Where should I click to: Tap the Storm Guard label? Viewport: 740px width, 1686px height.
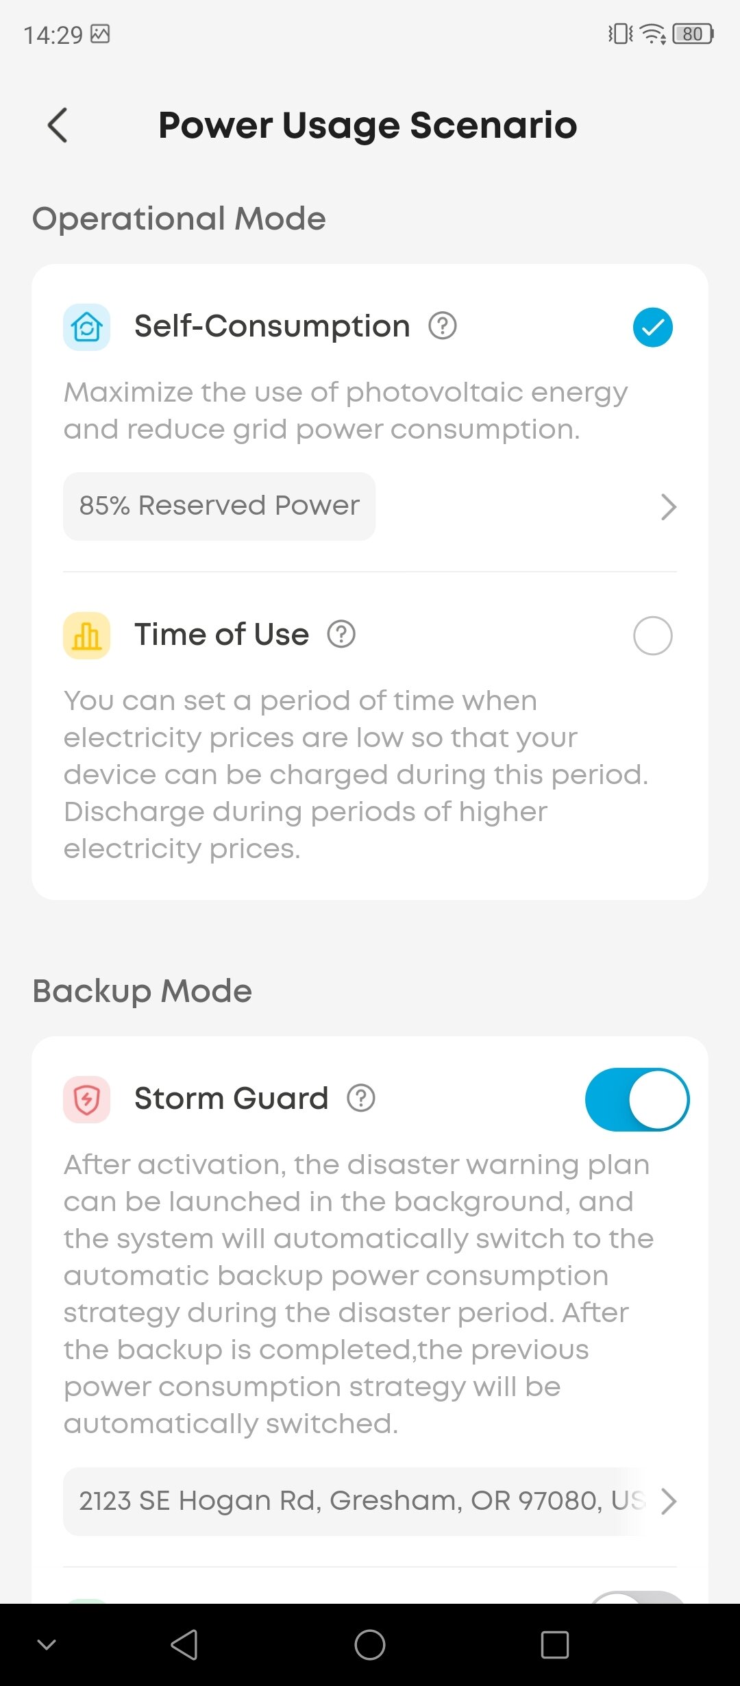231,1099
